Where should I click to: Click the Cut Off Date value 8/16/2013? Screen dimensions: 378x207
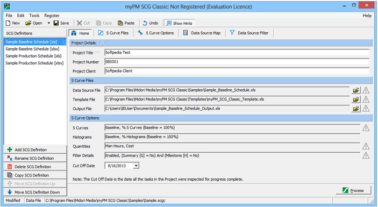tap(117, 166)
